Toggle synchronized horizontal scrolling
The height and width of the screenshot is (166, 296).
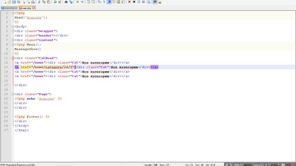[93, 2]
